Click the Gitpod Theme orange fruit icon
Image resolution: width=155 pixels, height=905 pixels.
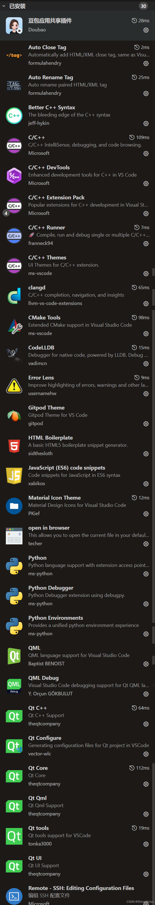14,416
